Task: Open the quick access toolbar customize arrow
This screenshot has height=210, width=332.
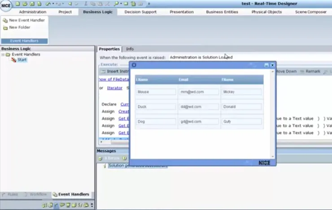Action: [x=149, y=4]
